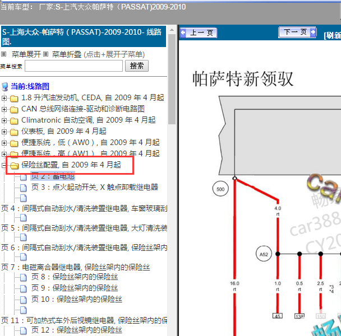The width and height of the screenshot is (341, 336).
Task: Open CAN 总线网络连接-驱动和诊断电路图 item
Action: (x=83, y=109)
